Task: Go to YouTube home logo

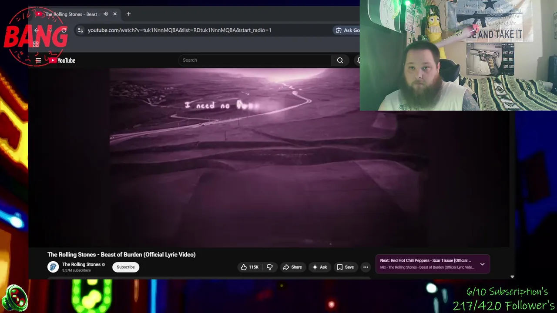Action: point(62,60)
